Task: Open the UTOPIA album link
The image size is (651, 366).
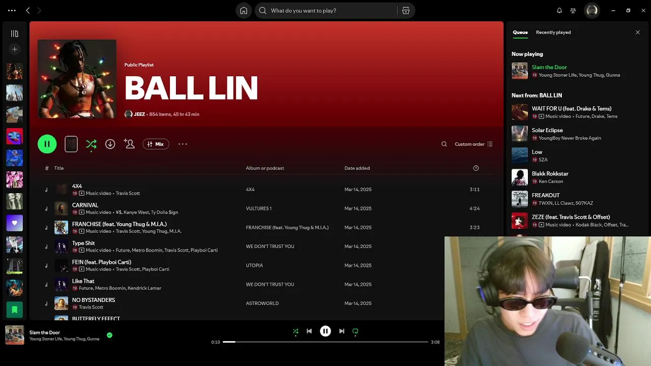Action: point(255,265)
